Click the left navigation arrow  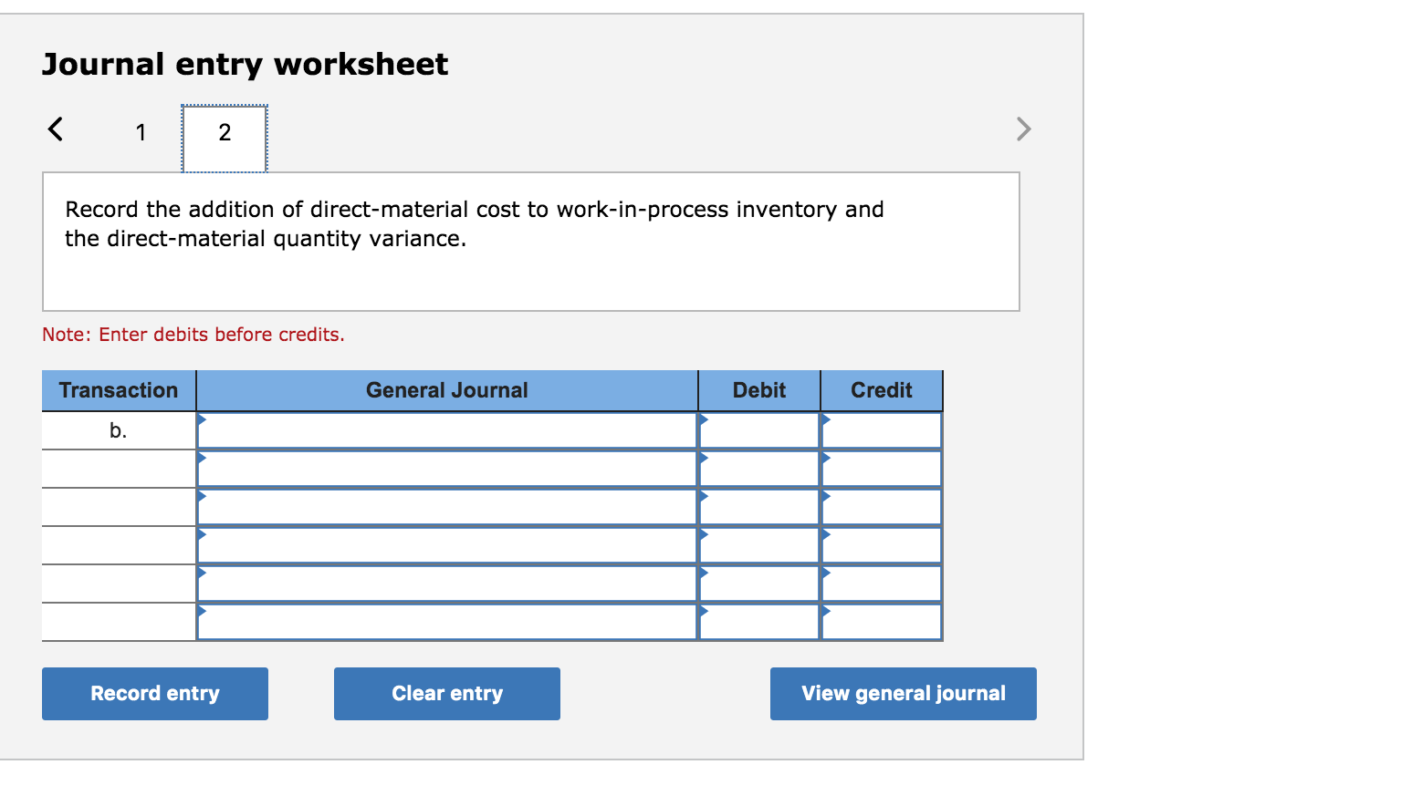point(56,129)
